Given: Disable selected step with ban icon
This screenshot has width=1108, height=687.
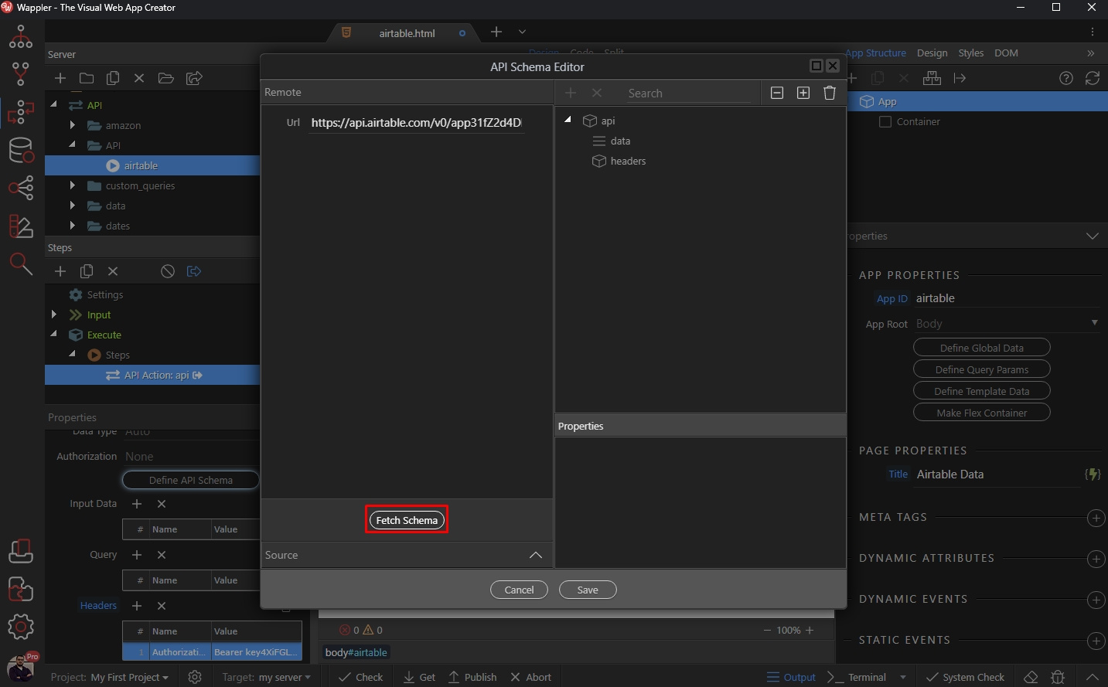Looking at the screenshot, I should (x=168, y=271).
